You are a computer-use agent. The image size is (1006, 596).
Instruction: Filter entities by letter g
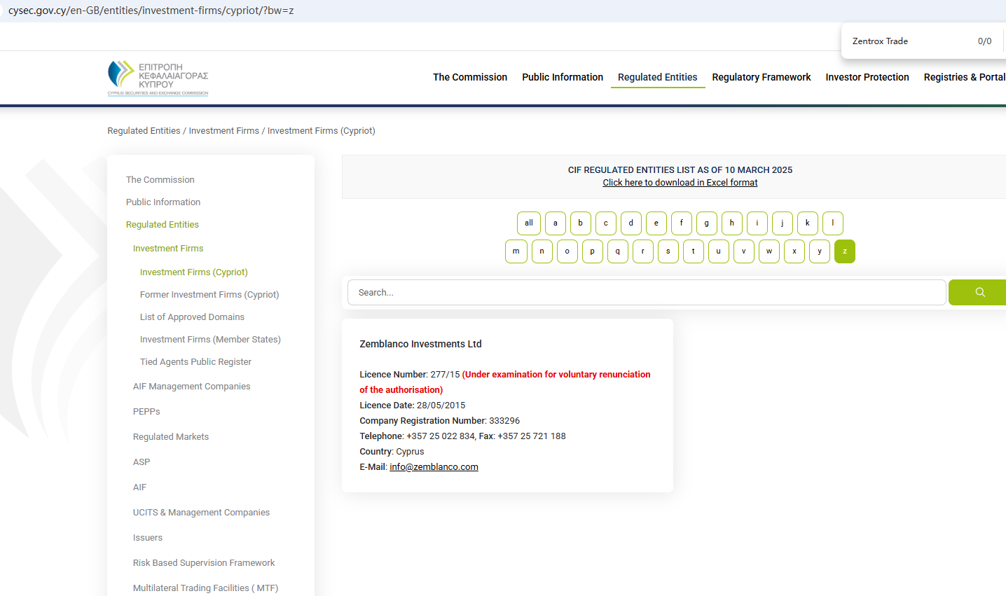(x=707, y=223)
